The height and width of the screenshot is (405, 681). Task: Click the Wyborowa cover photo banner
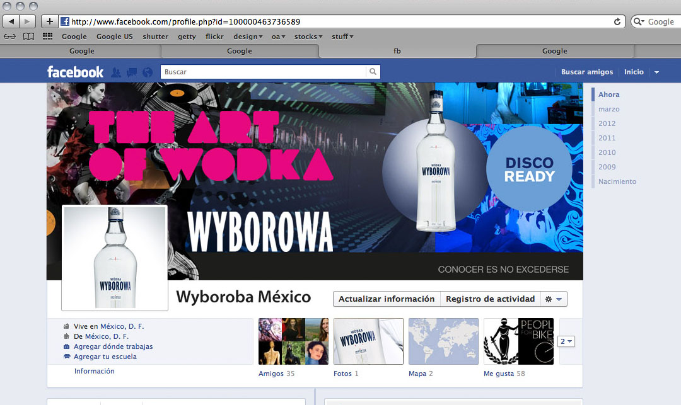coord(315,181)
